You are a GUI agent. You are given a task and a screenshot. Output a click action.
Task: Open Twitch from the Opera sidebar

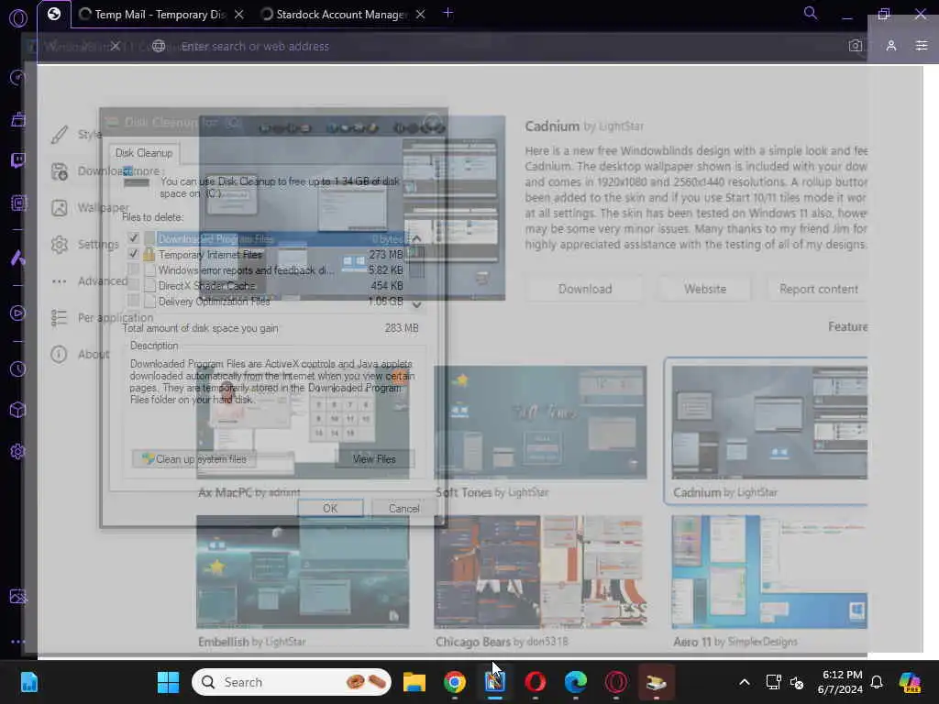coord(18,160)
